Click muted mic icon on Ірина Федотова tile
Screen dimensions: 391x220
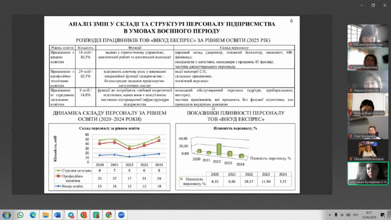351,67
